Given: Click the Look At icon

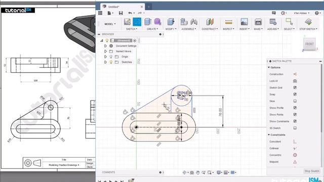Looking at the screenshot, I should click(x=295, y=81).
